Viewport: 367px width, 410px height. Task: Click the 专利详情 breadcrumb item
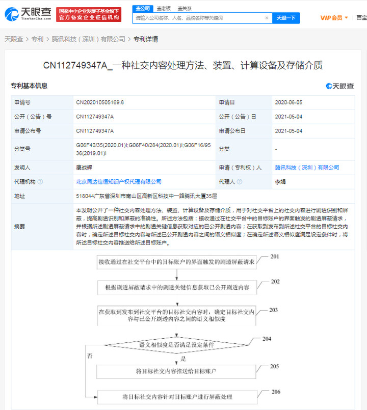coord(146,39)
